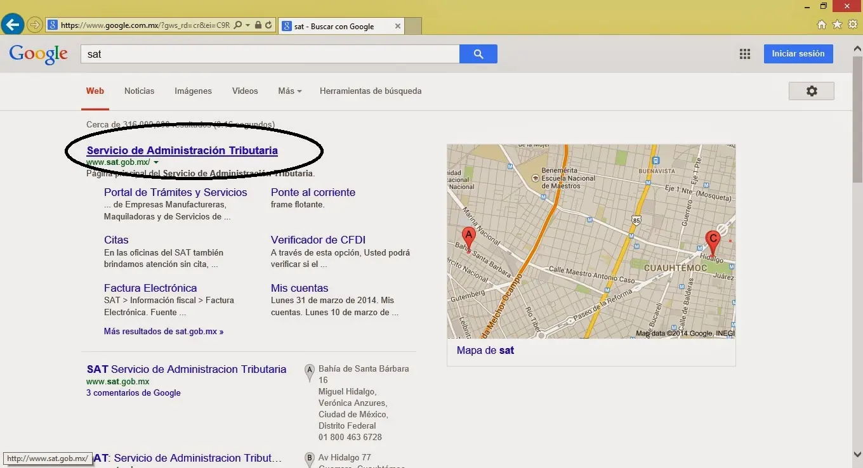Image resolution: width=863 pixels, height=468 pixels.
Task: Open the 'SAT Servicio de Administracion Tributaria' place result
Action: tap(187, 369)
